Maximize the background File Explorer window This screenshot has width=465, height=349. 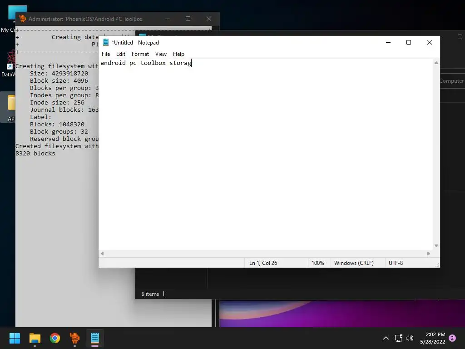pyautogui.click(x=460, y=37)
